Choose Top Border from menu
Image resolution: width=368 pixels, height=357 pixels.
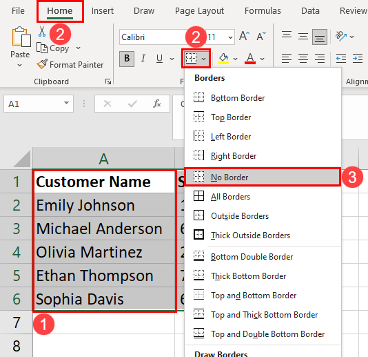[263, 117]
